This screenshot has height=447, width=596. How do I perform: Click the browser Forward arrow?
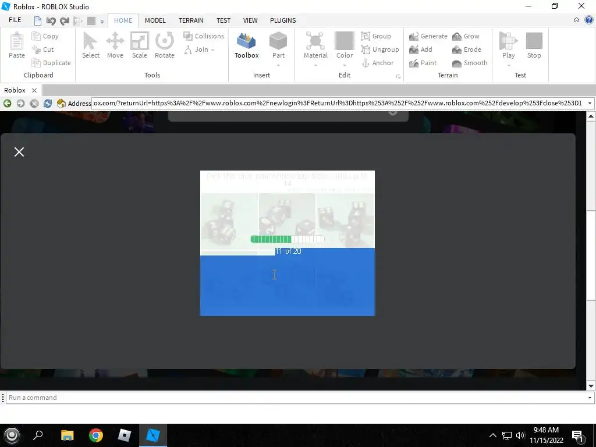[20, 103]
